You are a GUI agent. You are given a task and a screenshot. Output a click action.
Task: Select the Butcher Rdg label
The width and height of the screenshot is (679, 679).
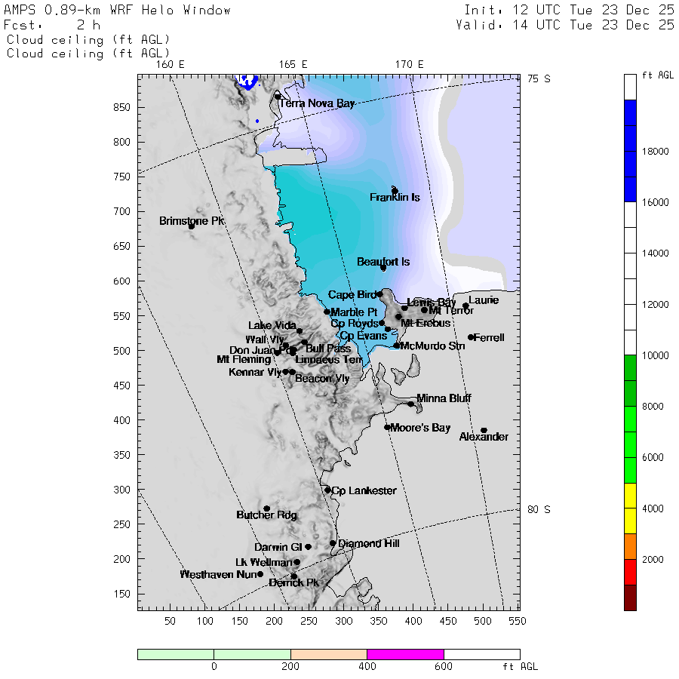pos(266,515)
